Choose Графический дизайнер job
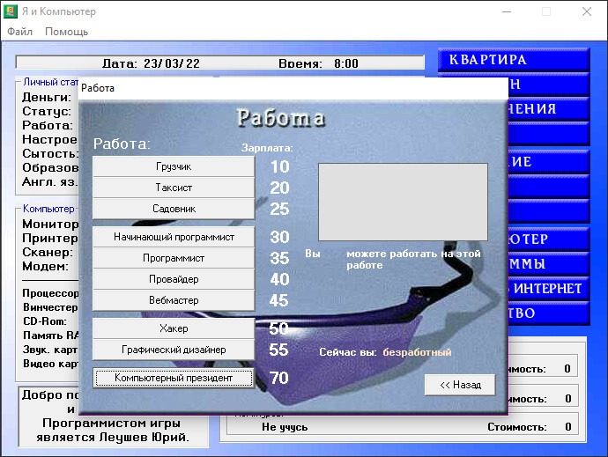This screenshot has height=457, width=608. [x=174, y=350]
